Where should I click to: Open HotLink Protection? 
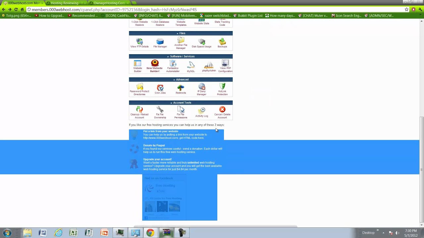[x=222, y=90]
